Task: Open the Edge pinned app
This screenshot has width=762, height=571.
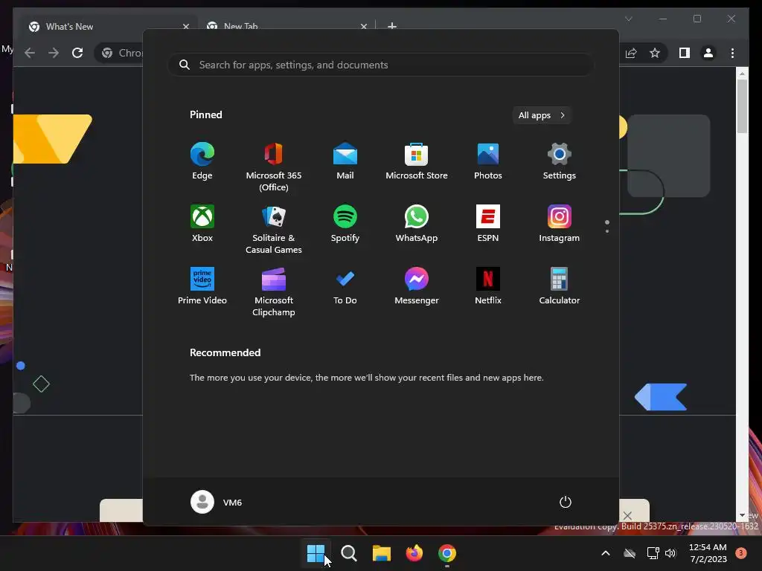Action: pyautogui.click(x=202, y=161)
